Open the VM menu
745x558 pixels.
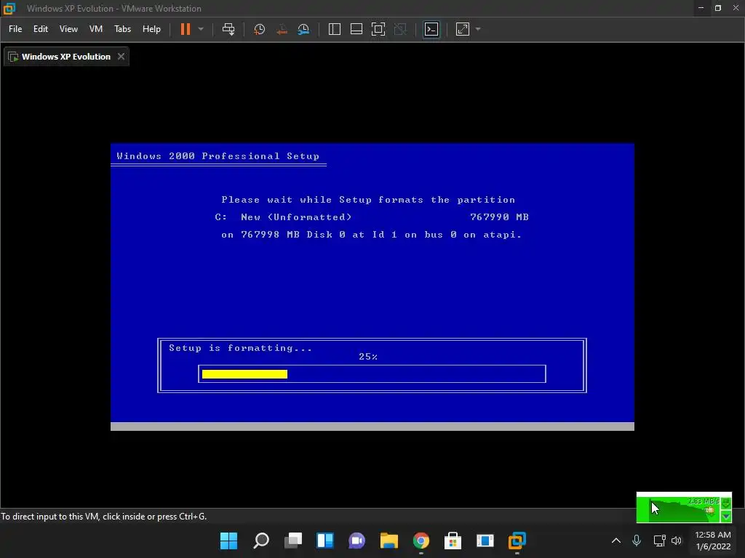96,29
